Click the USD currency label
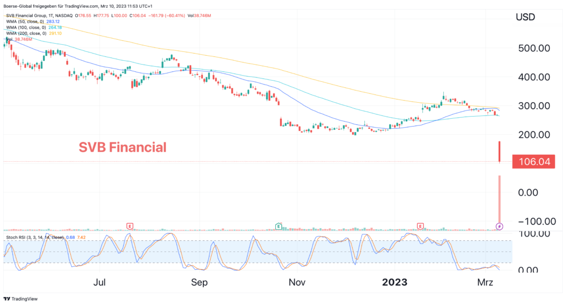The image size is (566, 305). pos(525,17)
